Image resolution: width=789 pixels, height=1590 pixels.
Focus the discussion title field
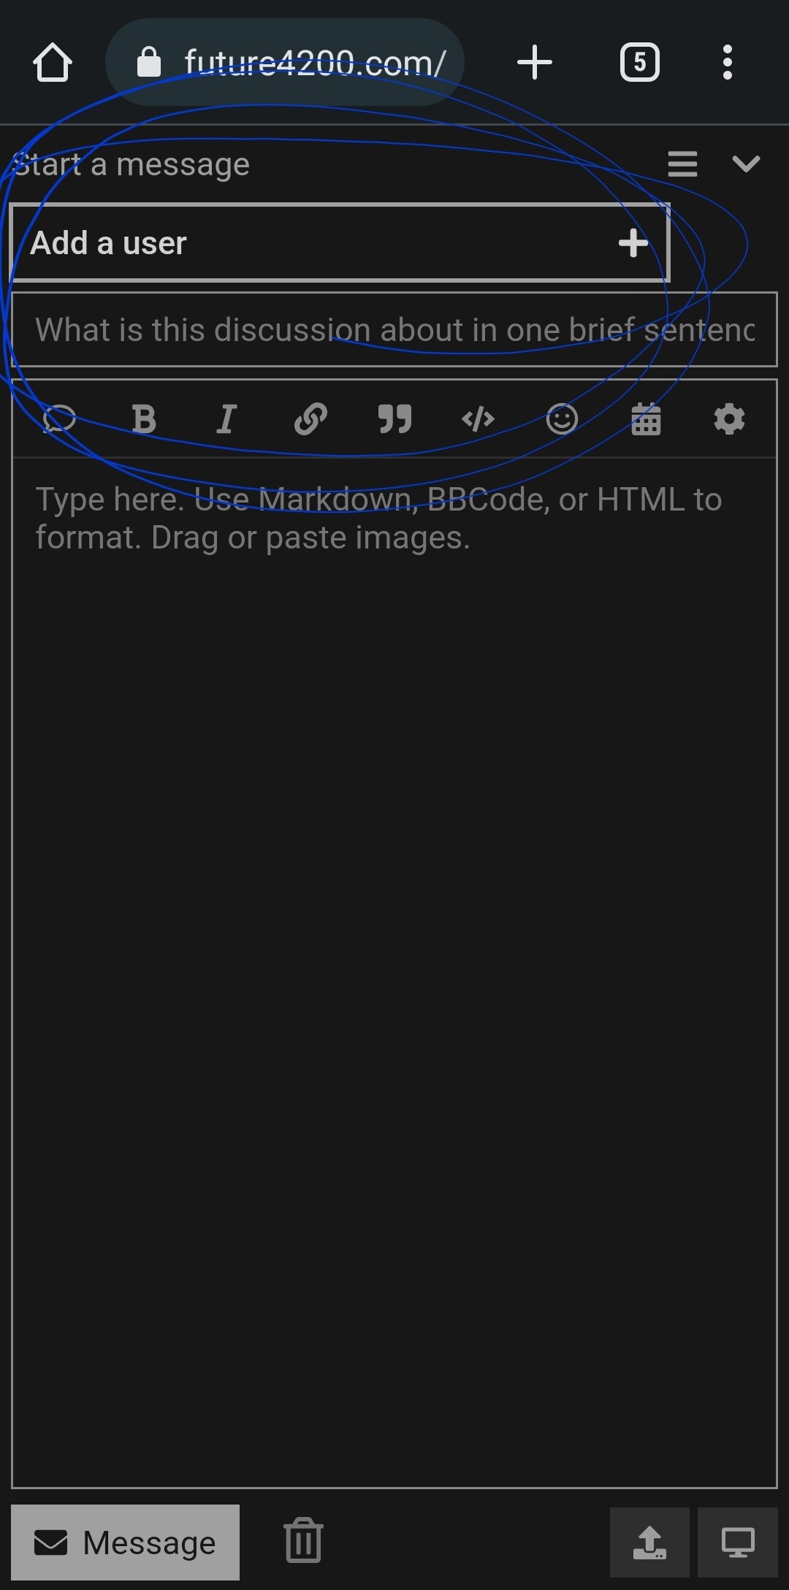coord(394,329)
